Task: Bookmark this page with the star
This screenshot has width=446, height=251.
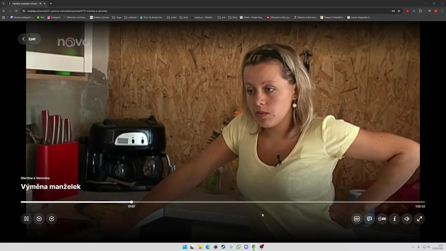Action: point(399,11)
